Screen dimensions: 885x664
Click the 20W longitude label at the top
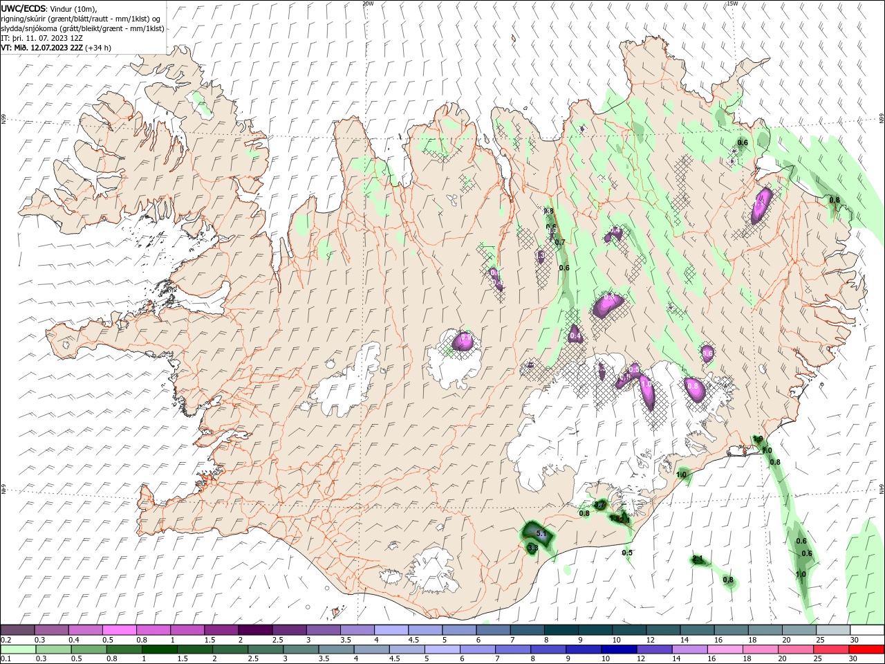[x=368, y=3]
